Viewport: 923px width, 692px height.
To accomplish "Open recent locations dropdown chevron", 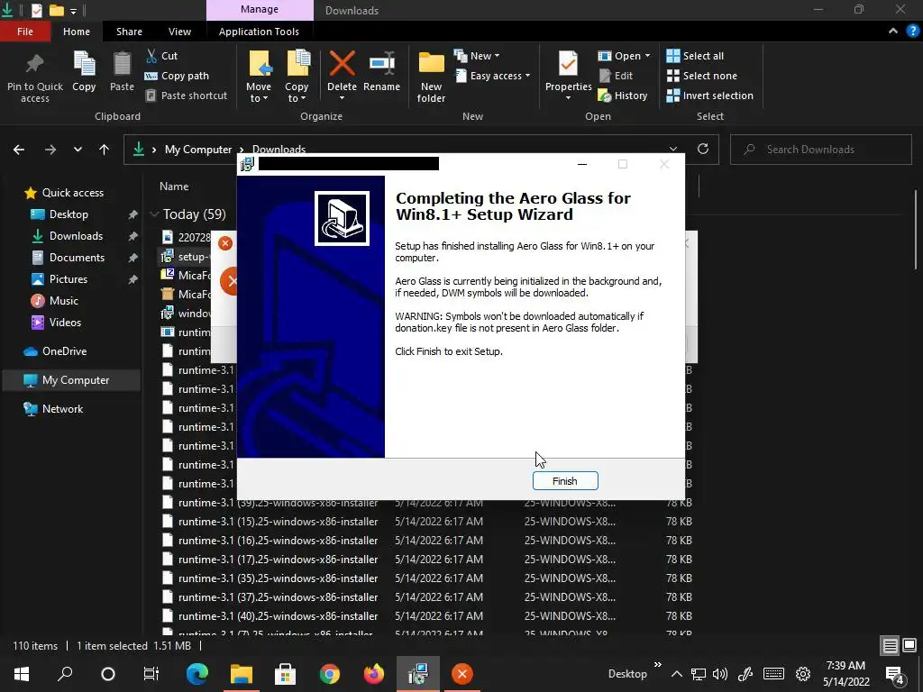I will 78,150.
